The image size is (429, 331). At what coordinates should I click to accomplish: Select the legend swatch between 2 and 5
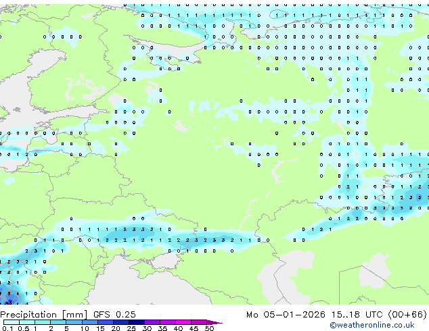click(58, 322)
